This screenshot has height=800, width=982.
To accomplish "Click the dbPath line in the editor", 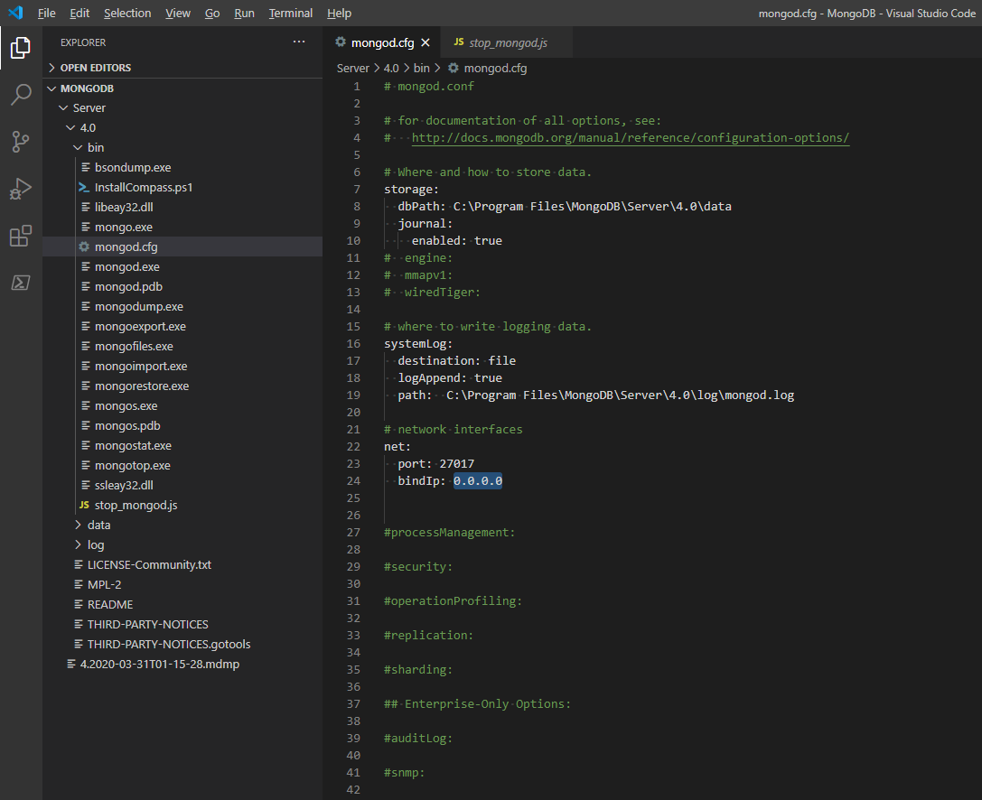I will [565, 207].
